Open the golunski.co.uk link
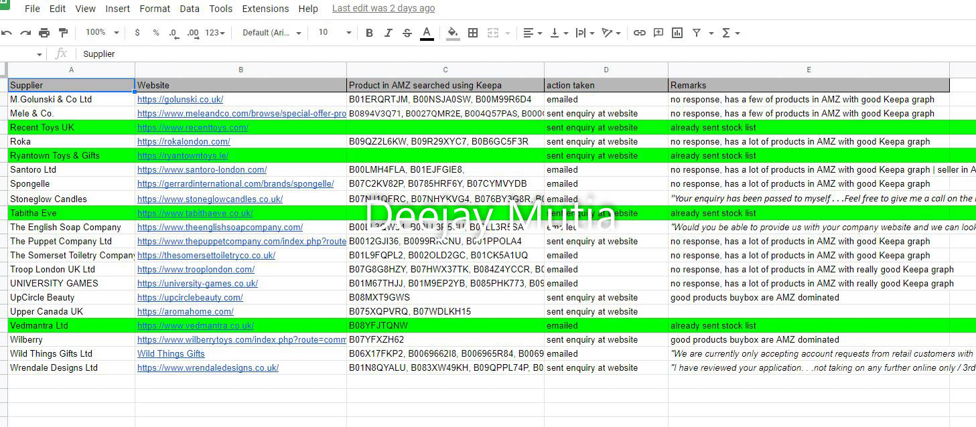This screenshot has height=427, width=976. coord(180,99)
